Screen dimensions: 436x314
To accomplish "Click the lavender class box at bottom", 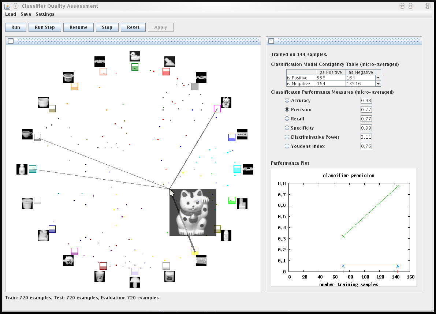I will point(135,272).
